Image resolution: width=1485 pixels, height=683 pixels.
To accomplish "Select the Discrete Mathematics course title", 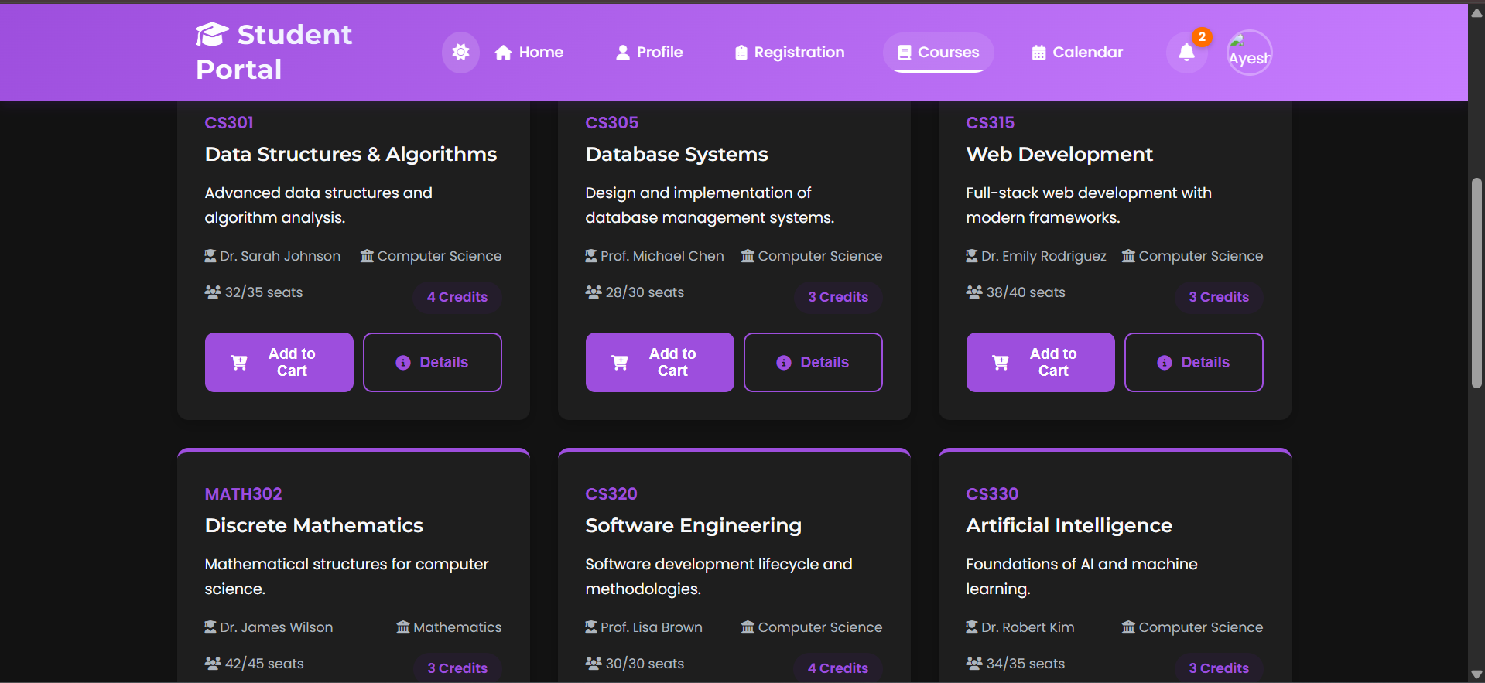I will click(314, 525).
